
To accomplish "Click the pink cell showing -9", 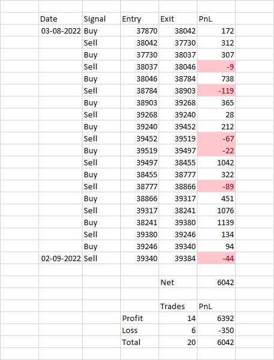I will click(216, 66).
